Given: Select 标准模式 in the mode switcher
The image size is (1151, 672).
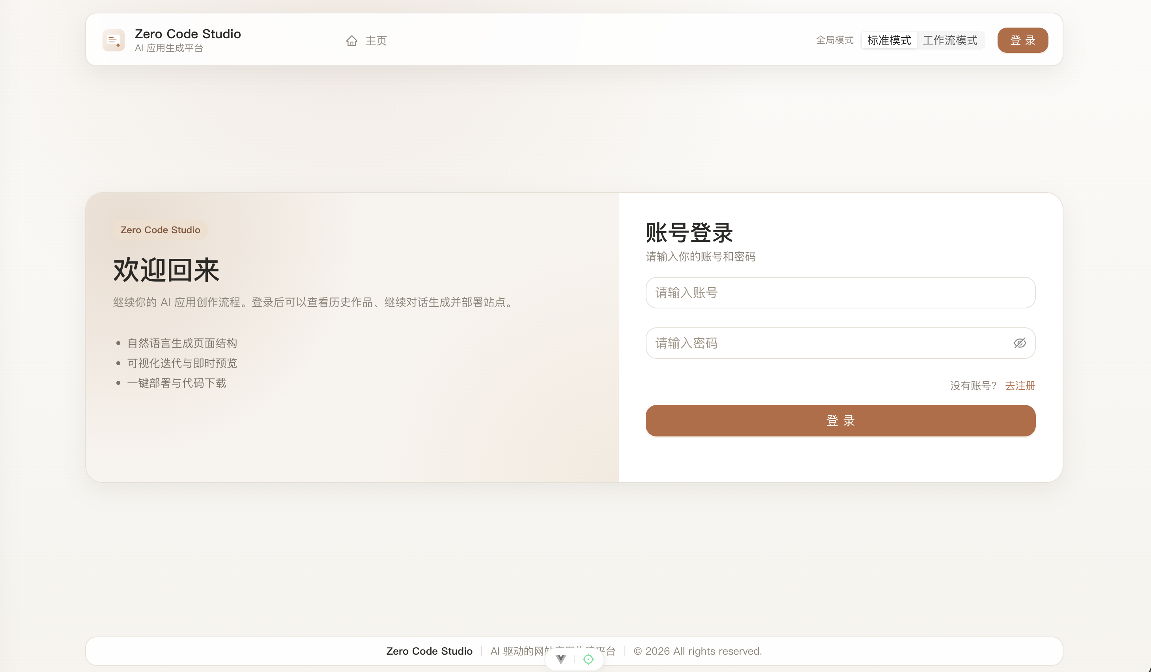Looking at the screenshot, I should tap(889, 40).
